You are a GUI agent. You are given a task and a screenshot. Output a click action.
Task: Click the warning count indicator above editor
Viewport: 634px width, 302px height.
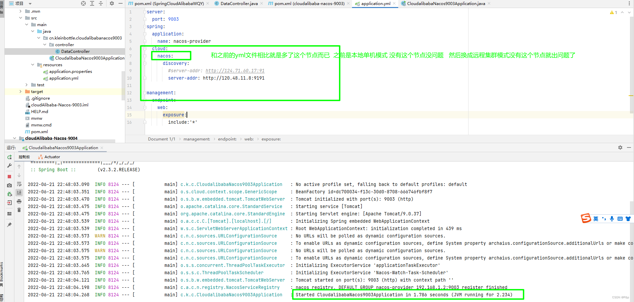(x=614, y=12)
